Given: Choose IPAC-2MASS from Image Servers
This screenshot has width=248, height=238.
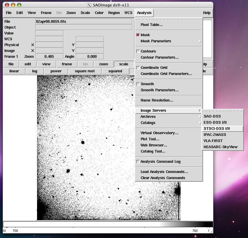Looking at the screenshot, I should pyautogui.click(x=215, y=135).
